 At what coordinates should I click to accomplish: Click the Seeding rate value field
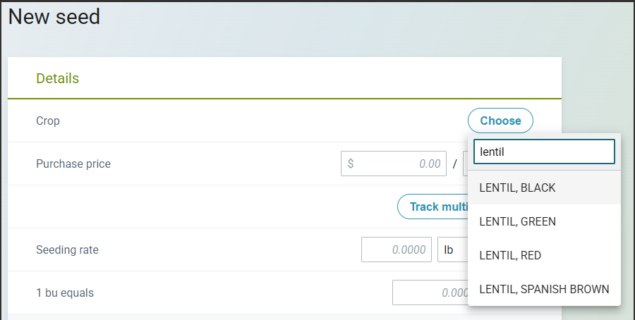tap(396, 250)
